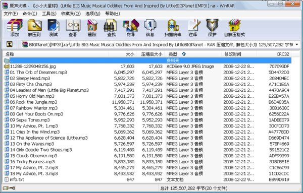Click CRC32 value E899D919
The image size is (303, 193).
tap(279, 179)
